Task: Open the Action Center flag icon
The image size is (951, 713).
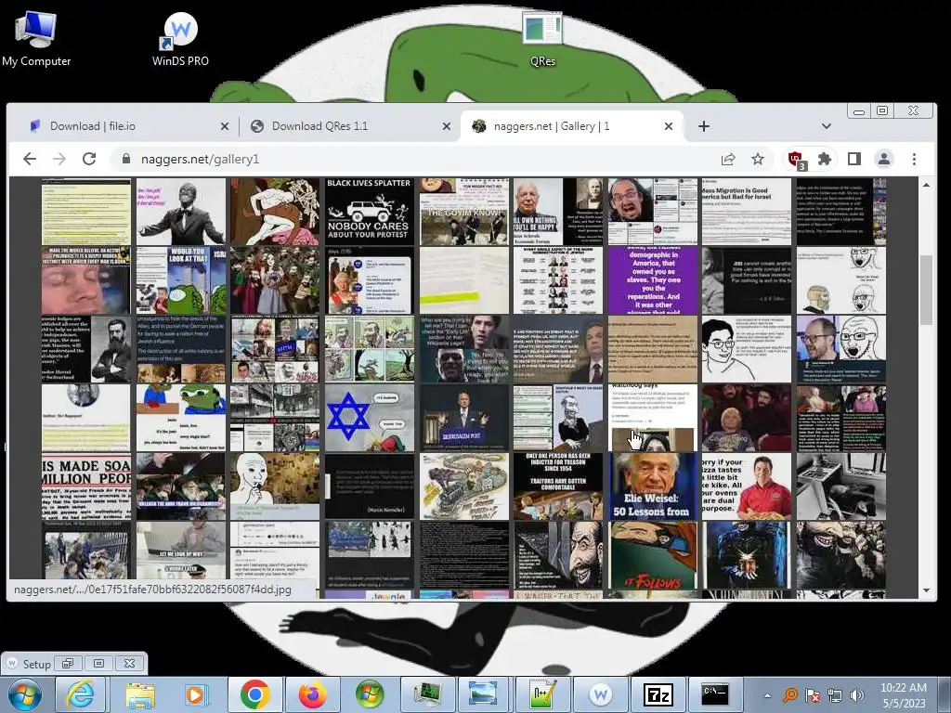Action: pos(812,695)
